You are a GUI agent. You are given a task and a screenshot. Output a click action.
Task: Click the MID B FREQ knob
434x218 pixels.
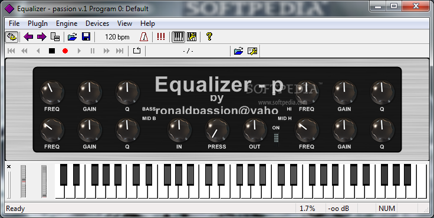click(x=52, y=130)
